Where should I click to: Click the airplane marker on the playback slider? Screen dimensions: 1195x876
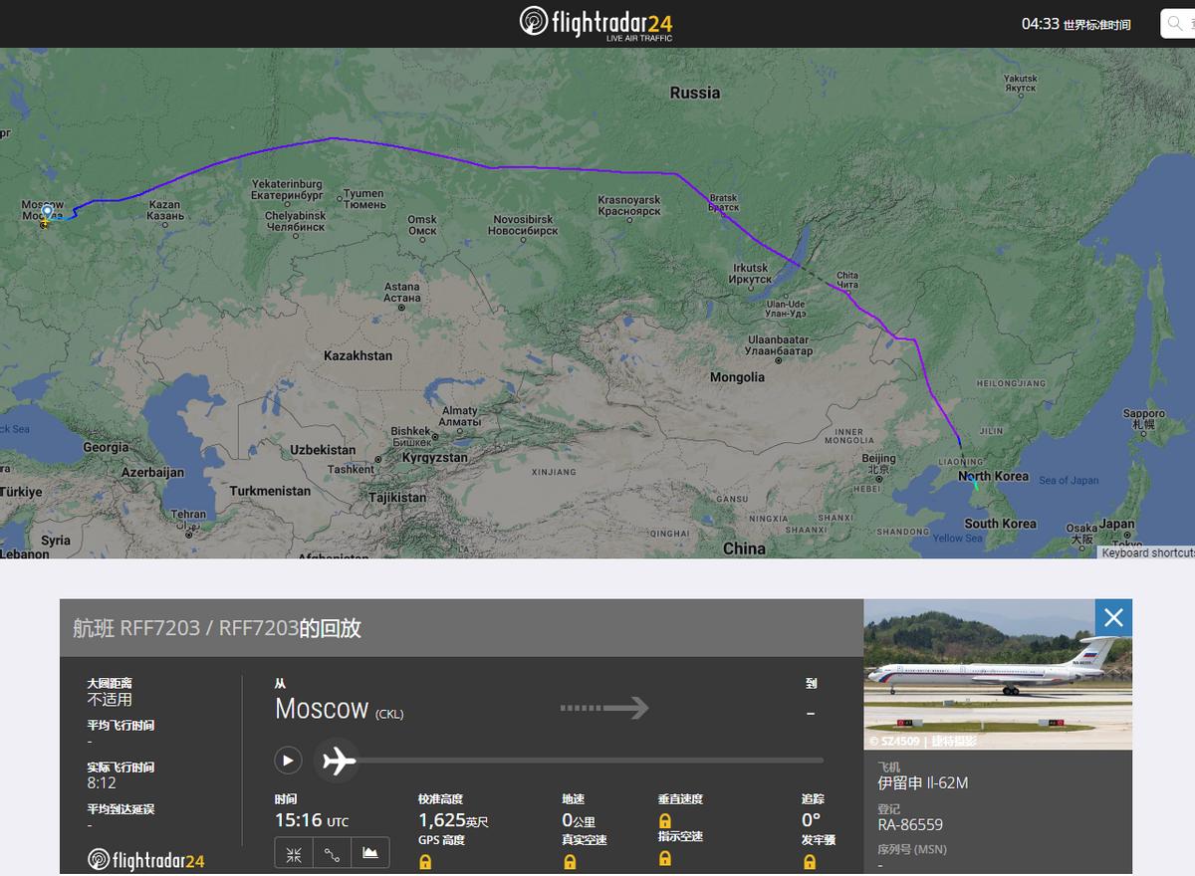(337, 762)
